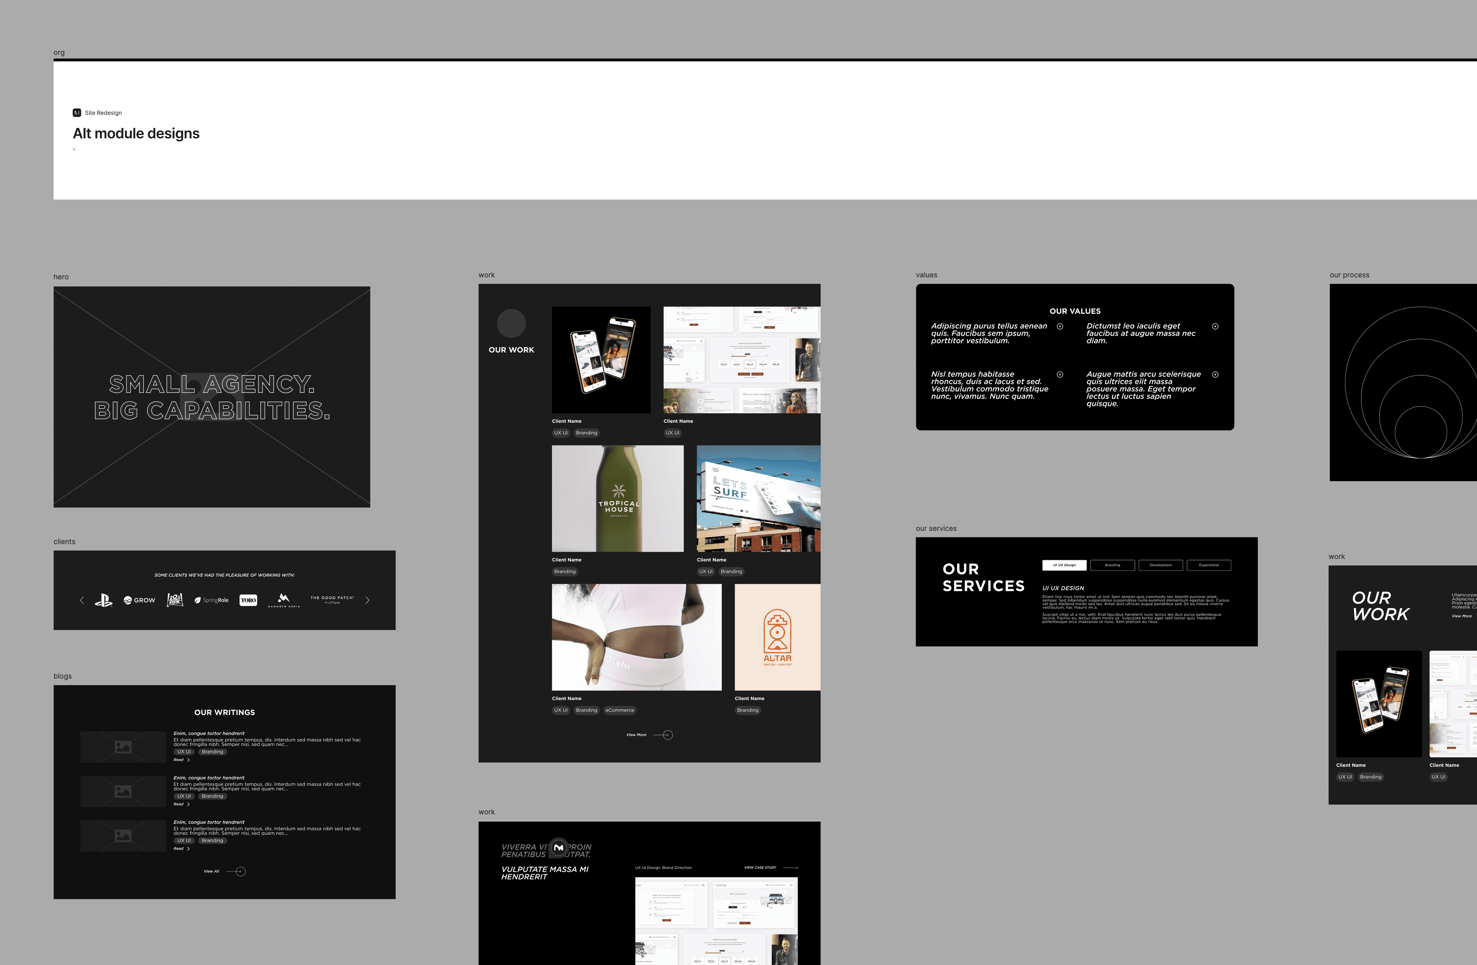Open the Tropical House bottle thumbnail
The image size is (1477, 965).
617,498
